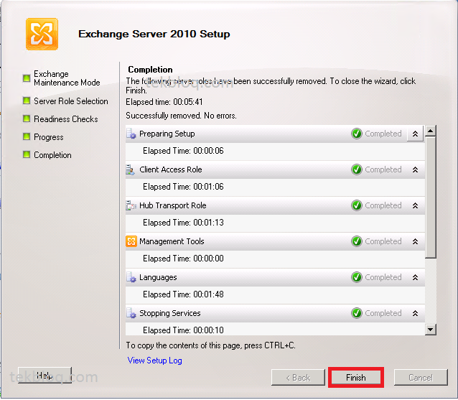Click the Stopping Services header text
458x400 pixels.
[170, 314]
